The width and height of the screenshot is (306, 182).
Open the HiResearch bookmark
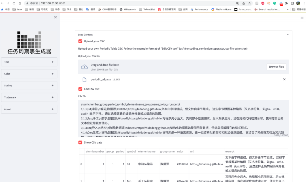[127, 9]
